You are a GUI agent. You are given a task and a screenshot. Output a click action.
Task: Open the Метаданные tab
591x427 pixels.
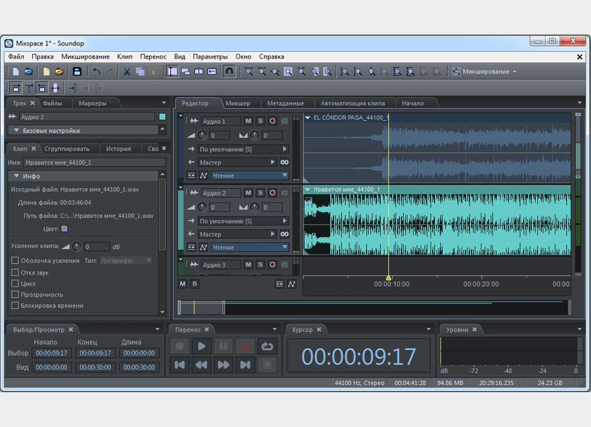285,103
